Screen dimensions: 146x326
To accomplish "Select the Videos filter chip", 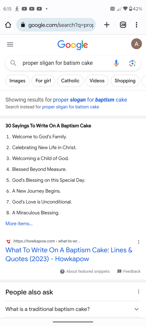I will coord(97,81).
